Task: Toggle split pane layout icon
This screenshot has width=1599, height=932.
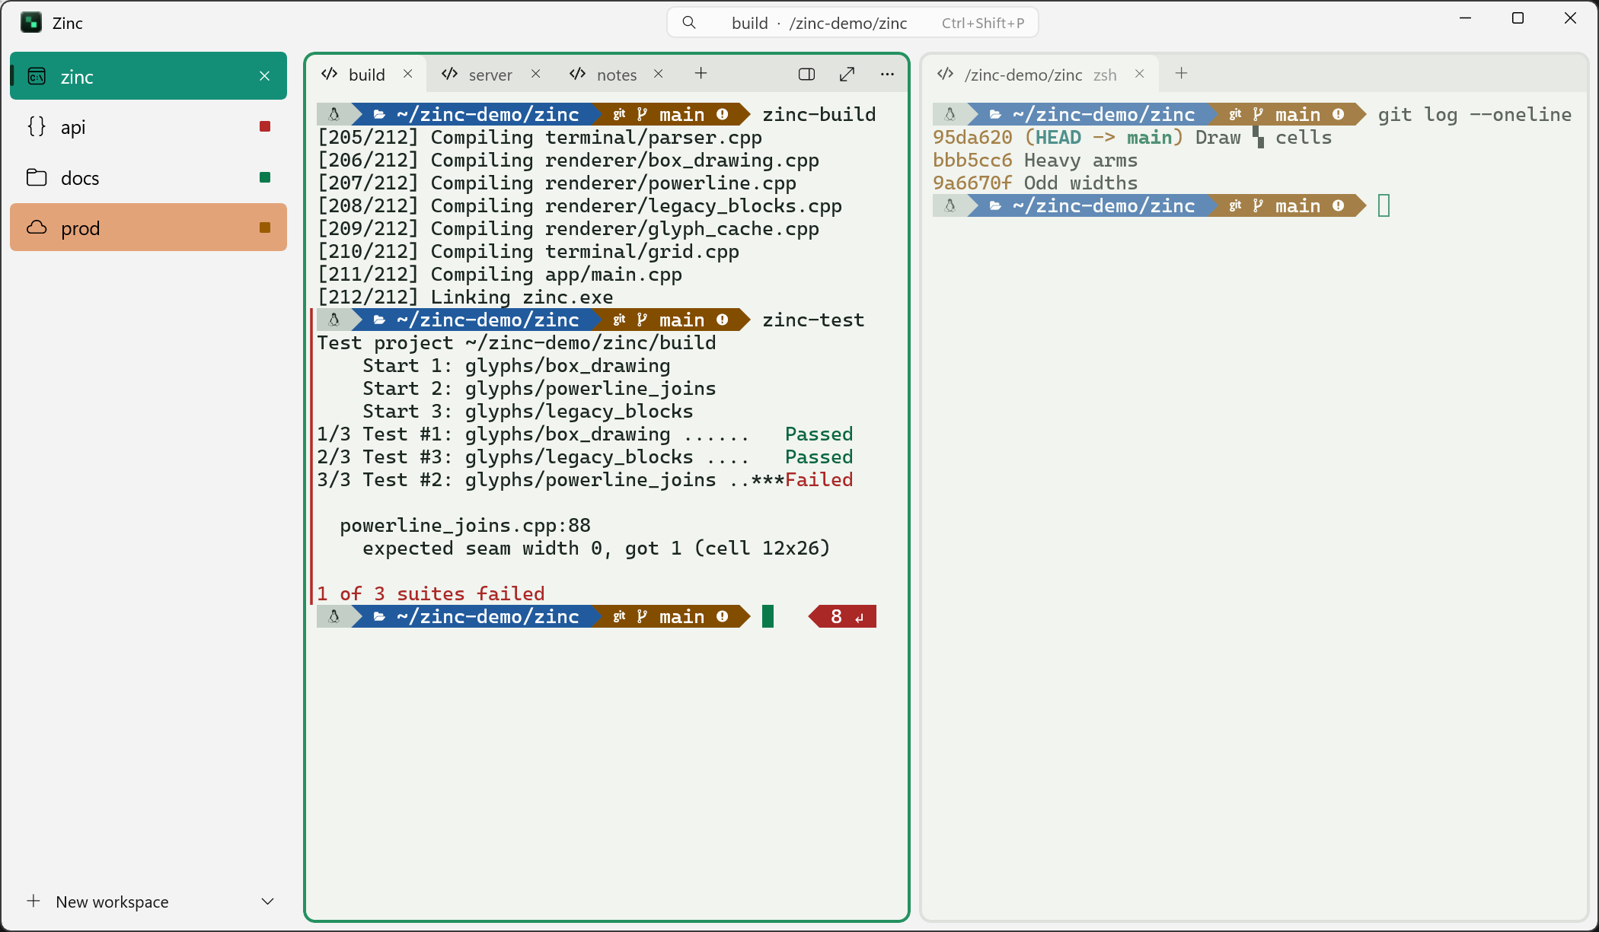Action: tap(807, 74)
